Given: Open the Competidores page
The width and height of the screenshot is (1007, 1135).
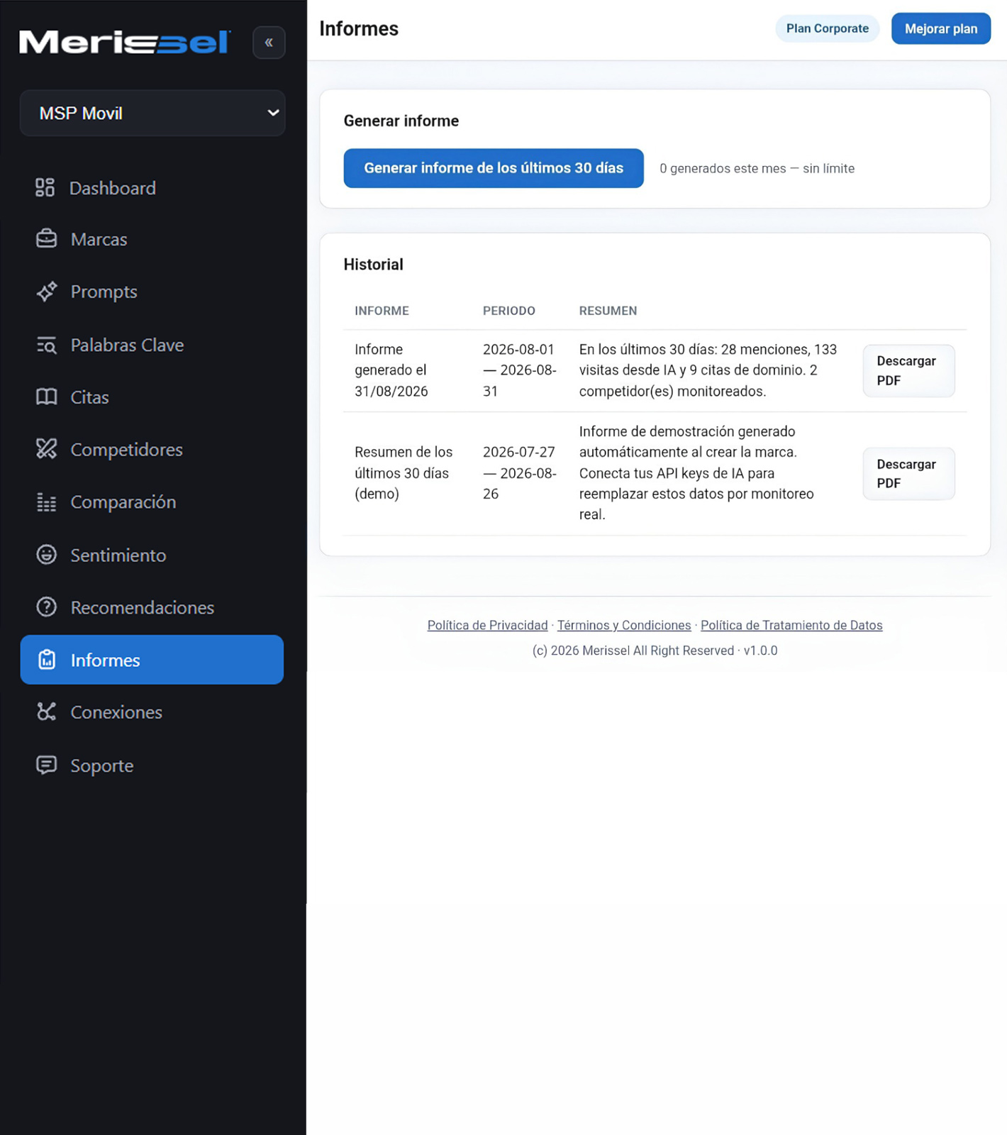Looking at the screenshot, I should coord(152,449).
